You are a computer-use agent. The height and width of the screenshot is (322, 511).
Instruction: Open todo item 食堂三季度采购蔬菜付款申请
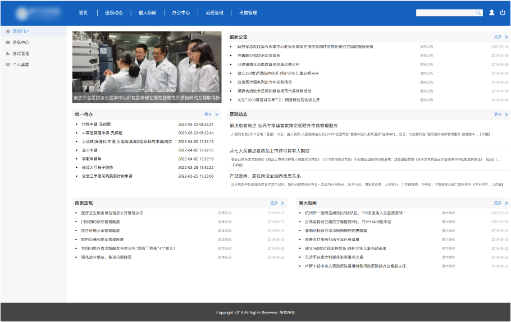pyautogui.click(x=107, y=176)
